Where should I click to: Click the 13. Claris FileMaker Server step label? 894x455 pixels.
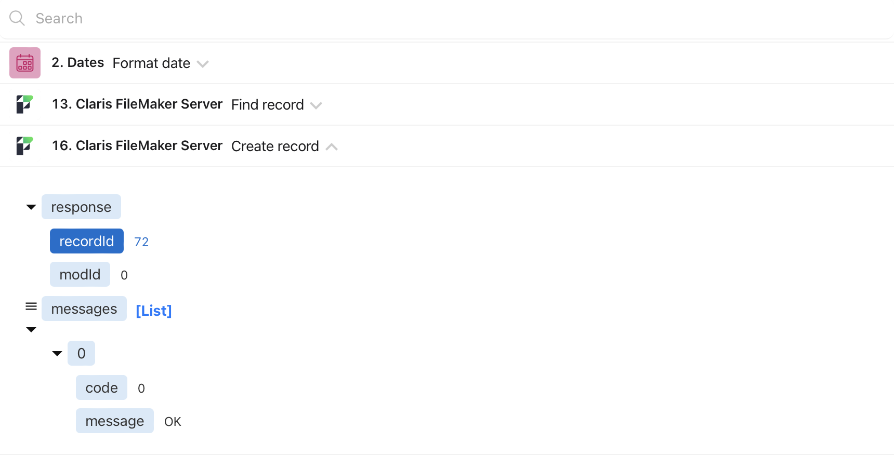(x=136, y=104)
